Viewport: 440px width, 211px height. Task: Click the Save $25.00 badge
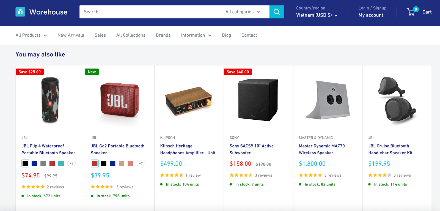point(30,72)
